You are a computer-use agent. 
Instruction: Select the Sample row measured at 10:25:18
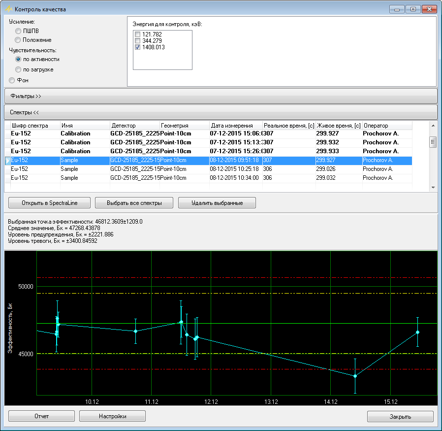pyautogui.click(x=212, y=169)
